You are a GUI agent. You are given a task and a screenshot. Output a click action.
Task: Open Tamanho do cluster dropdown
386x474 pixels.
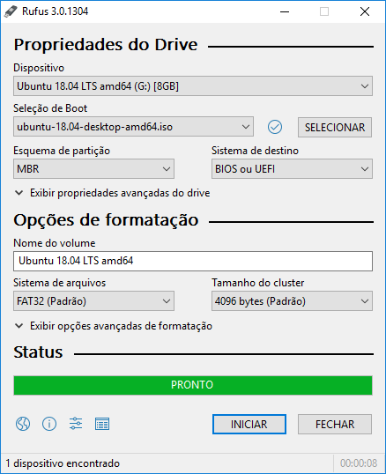coord(292,300)
